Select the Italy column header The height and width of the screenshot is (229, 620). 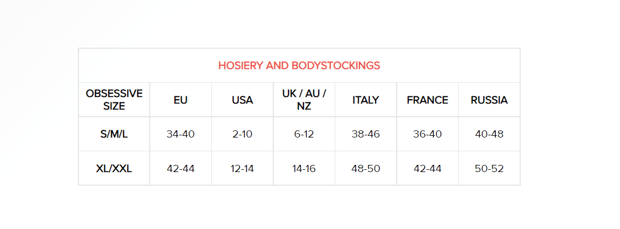tap(365, 100)
